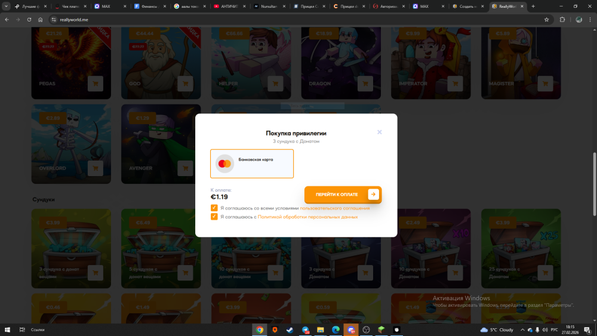
Task: Open the Политикой обработки персональных данных link
Action: (x=307, y=217)
